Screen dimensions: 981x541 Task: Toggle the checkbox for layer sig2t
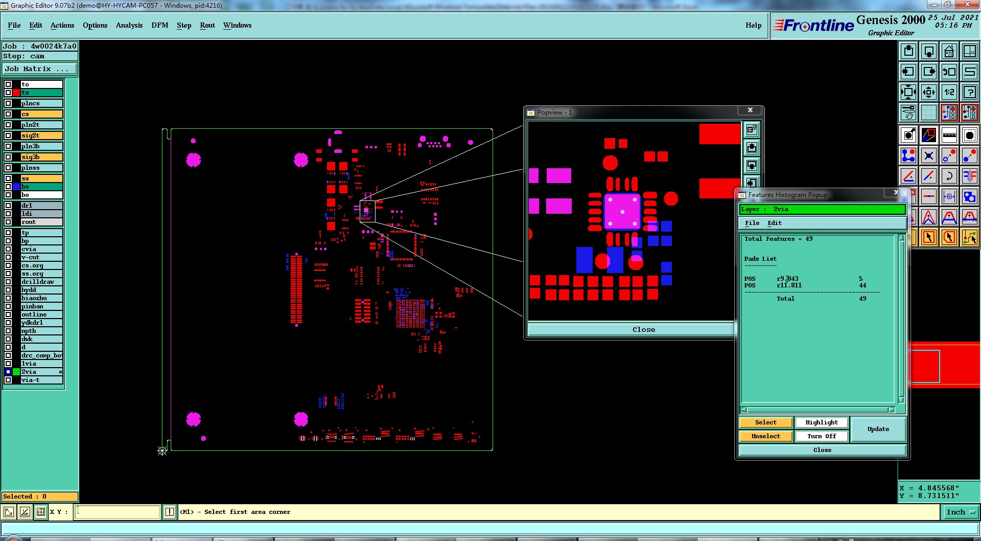(x=8, y=136)
